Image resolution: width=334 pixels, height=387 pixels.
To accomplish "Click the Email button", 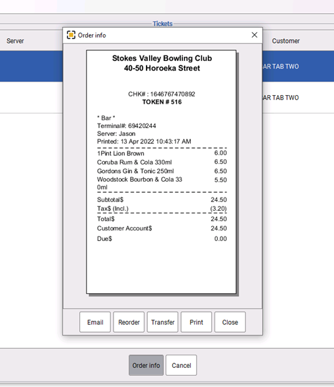I will pyautogui.click(x=95, y=322).
